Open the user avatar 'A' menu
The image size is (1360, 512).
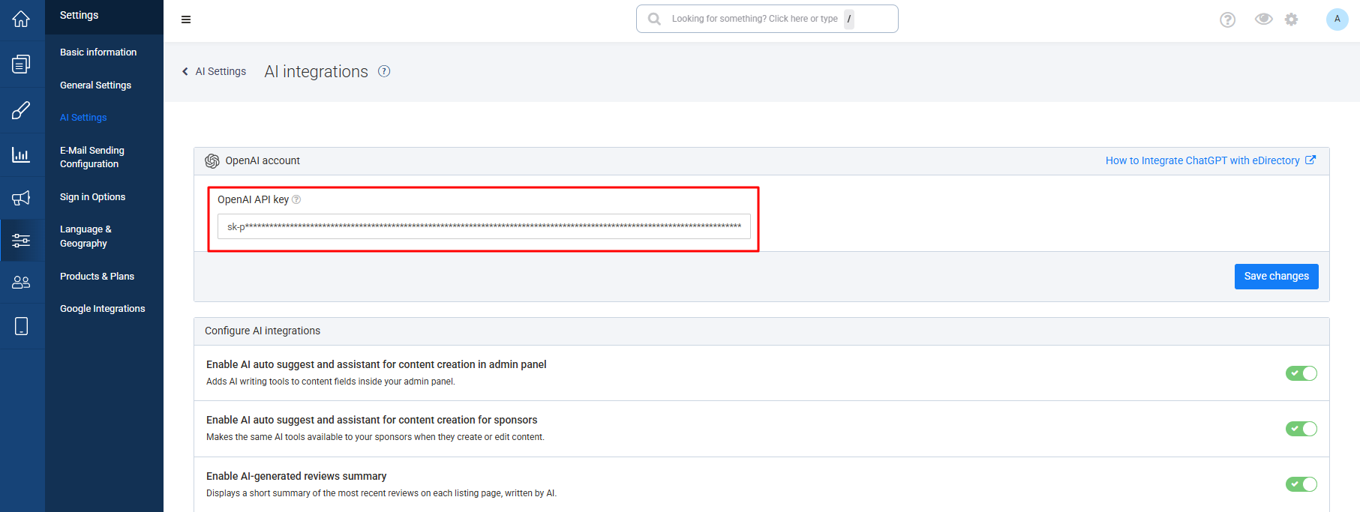(1337, 19)
